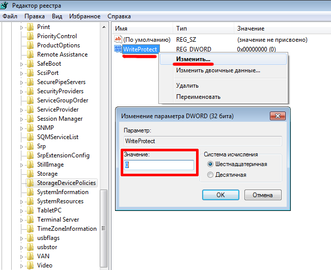Screen dimensions: 331x270
Task: Expand the Remote Assistance tree node
Action: (22, 55)
